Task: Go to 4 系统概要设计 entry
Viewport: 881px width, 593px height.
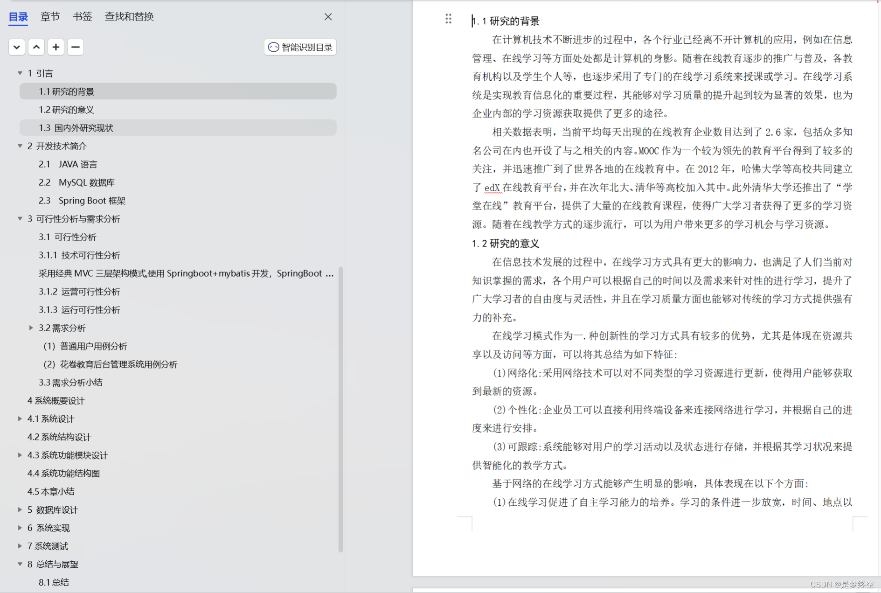Action: [x=56, y=401]
